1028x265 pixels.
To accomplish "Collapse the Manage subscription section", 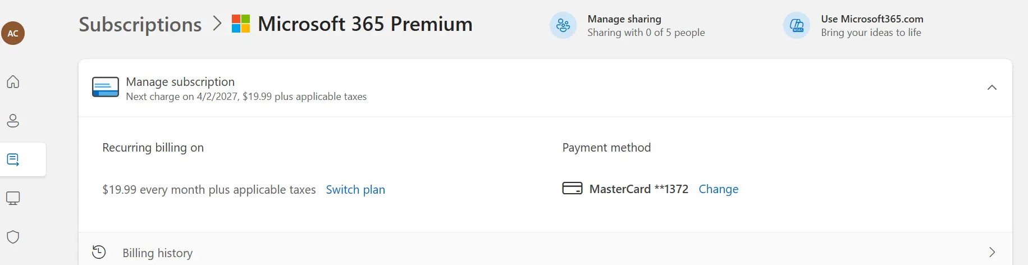I will [992, 88].
